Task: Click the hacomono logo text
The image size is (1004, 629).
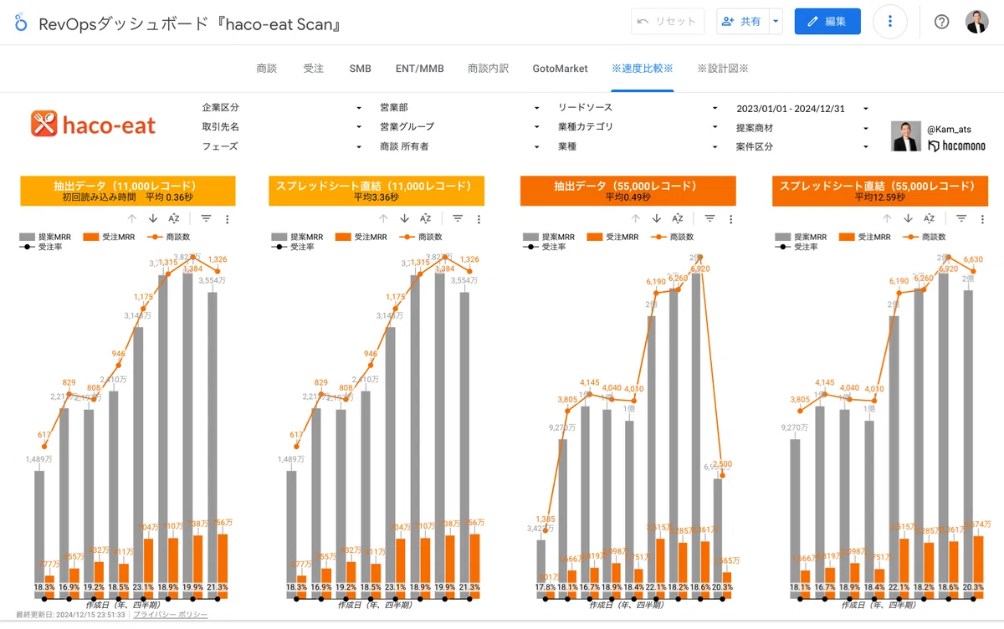Action: (x=955, y=146)
